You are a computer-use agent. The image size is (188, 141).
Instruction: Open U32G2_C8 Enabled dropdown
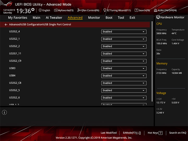tap(124, 83)
